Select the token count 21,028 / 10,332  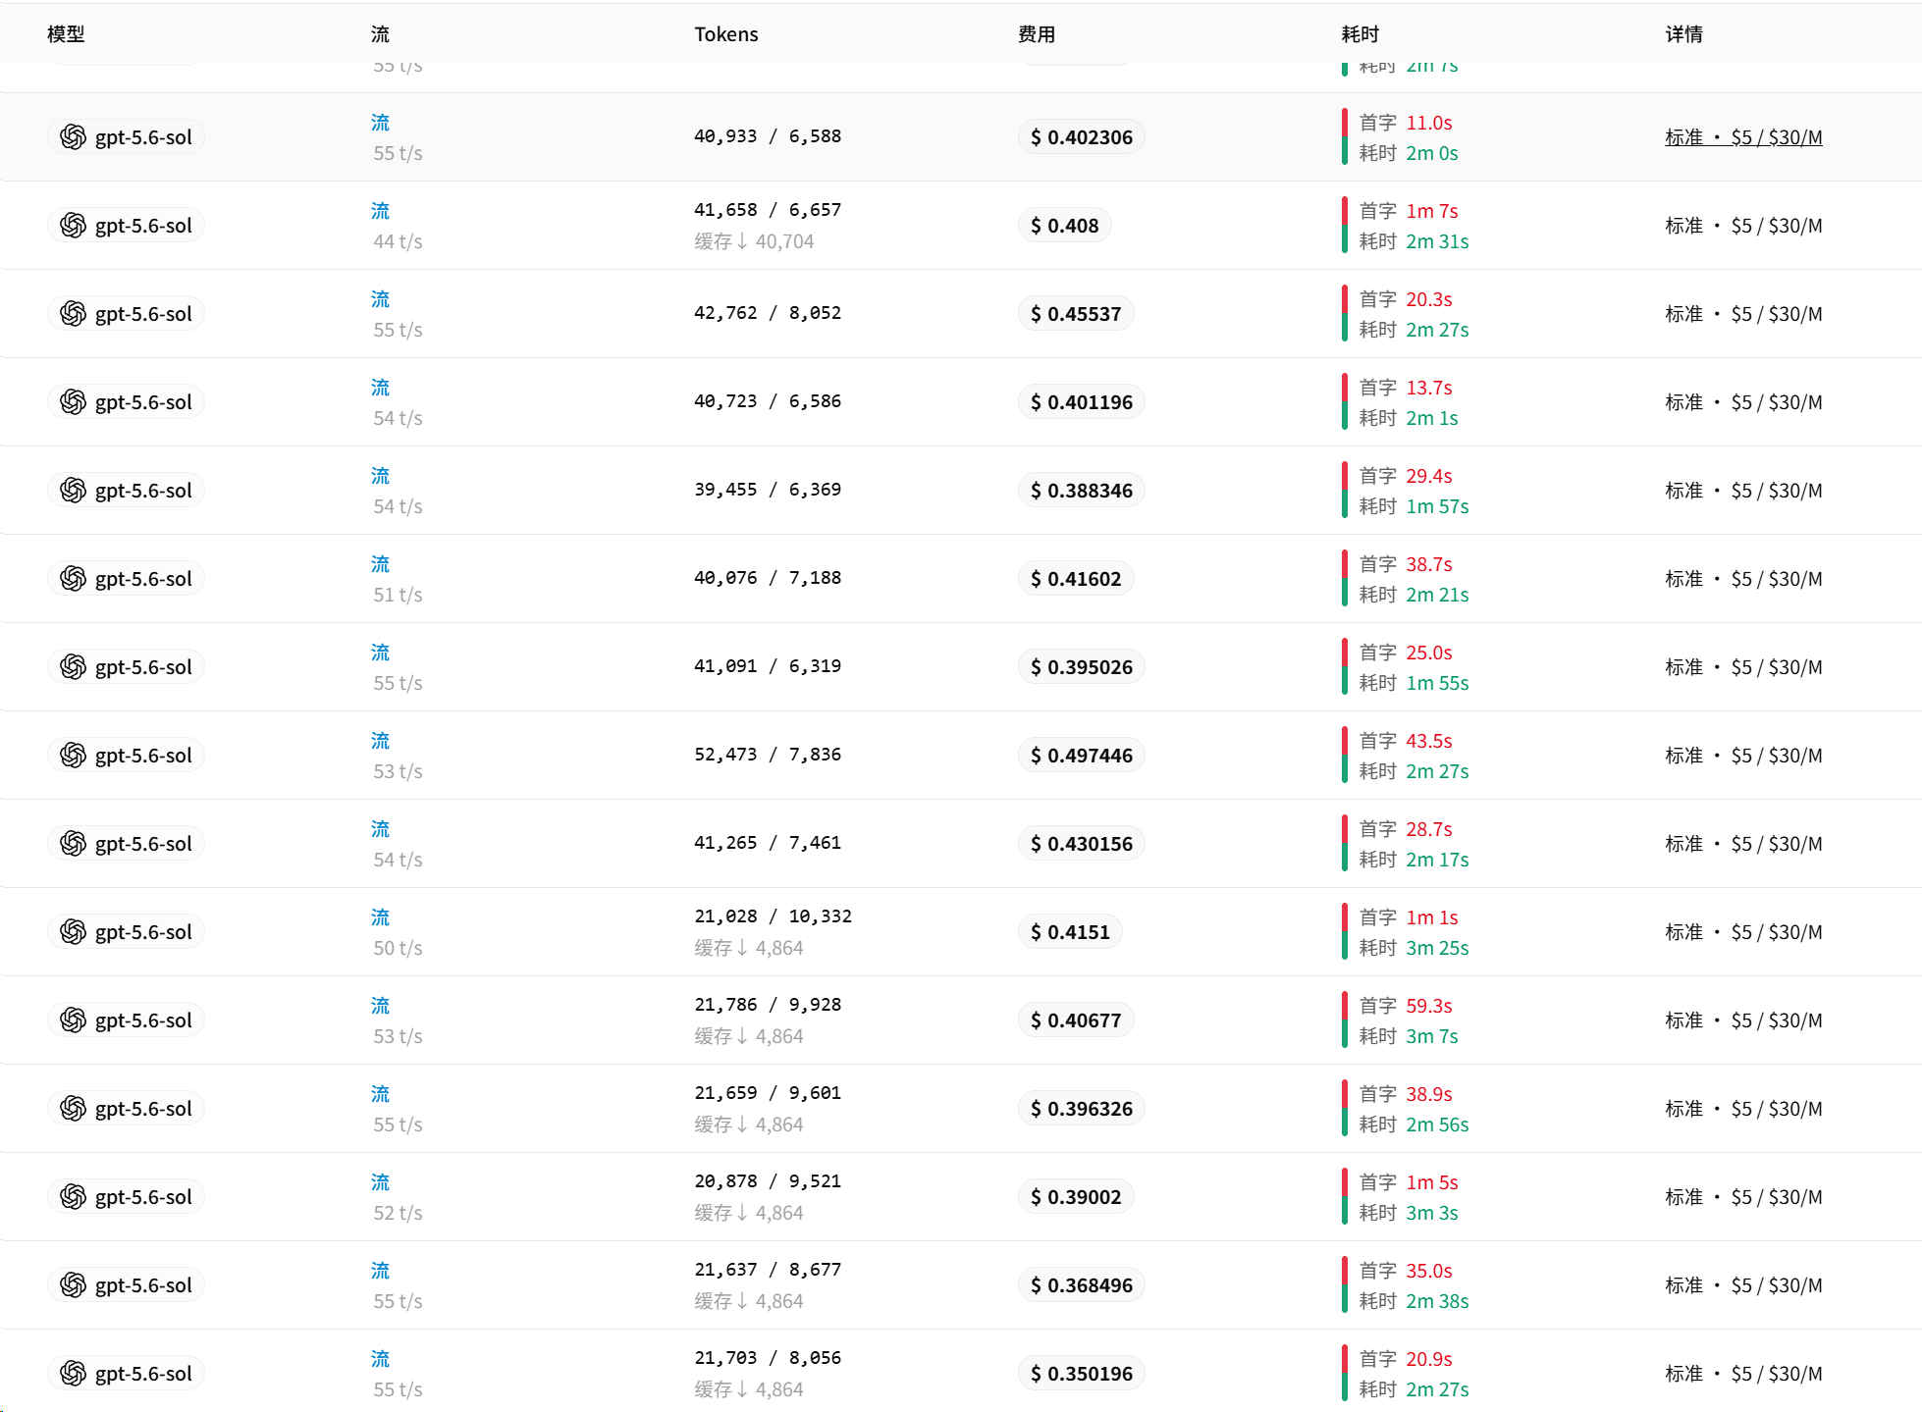[773, 916]
